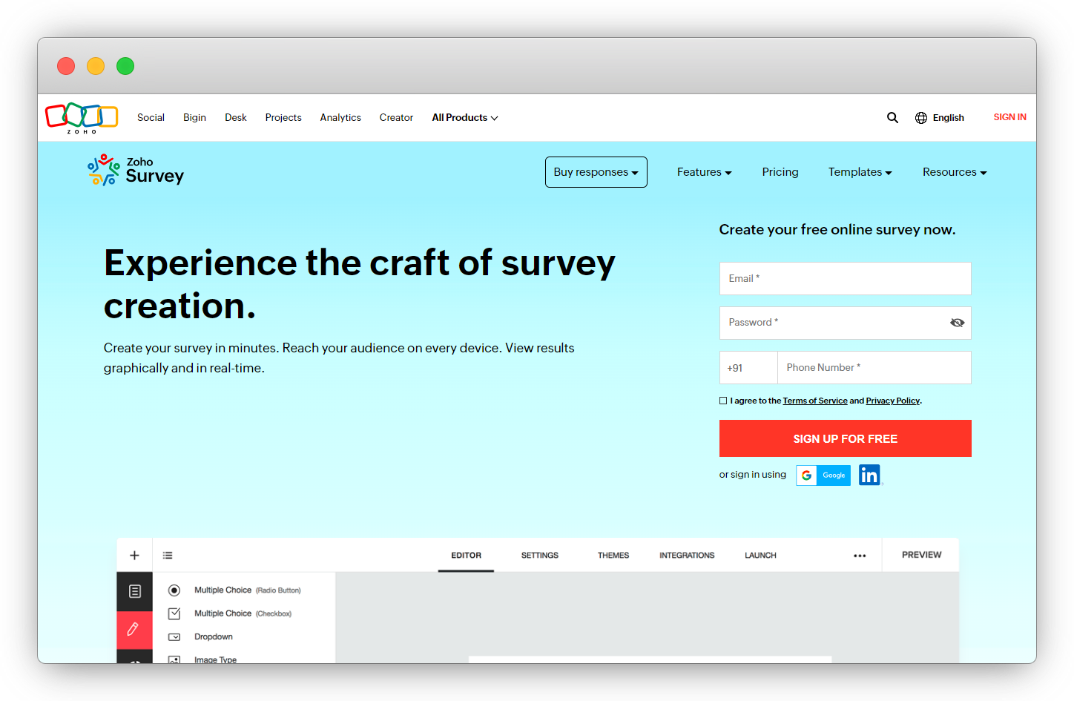1074x701 pixels.
Task: Open the search magnifier icon
Action: [x=892, y=117]
